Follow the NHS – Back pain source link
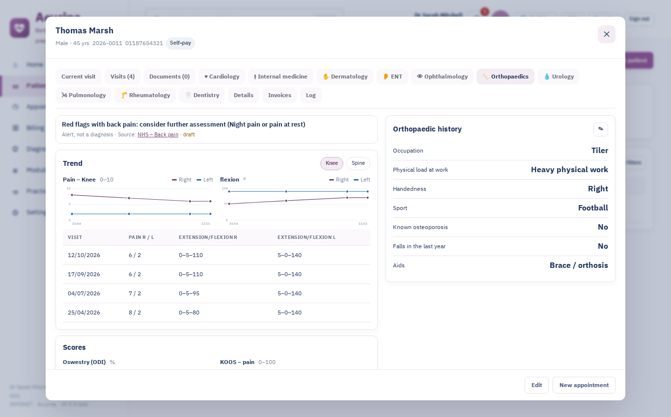 (x=158, y=134)
